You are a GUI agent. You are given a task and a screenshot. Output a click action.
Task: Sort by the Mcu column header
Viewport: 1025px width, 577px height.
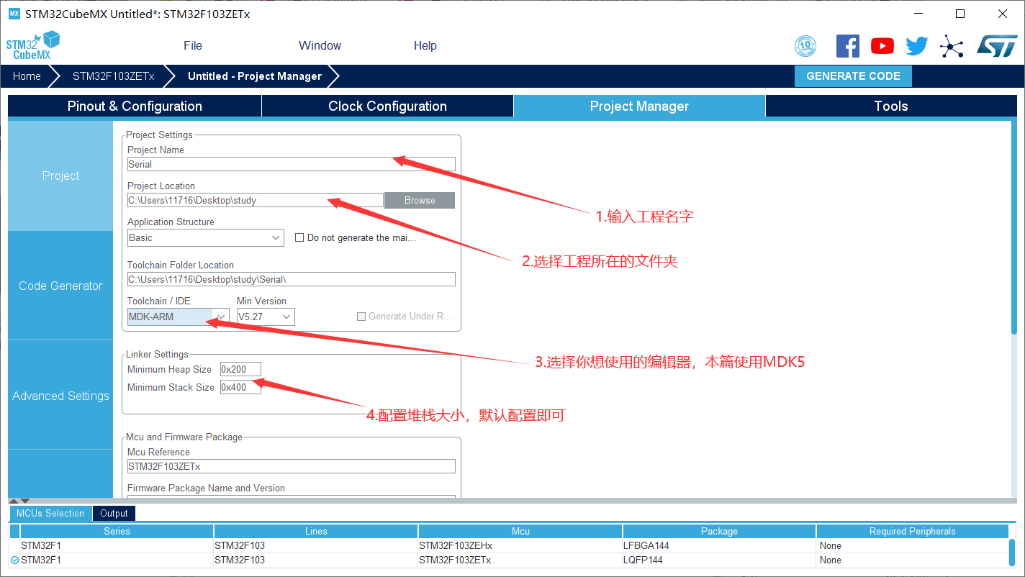click(x=520, y=531)
